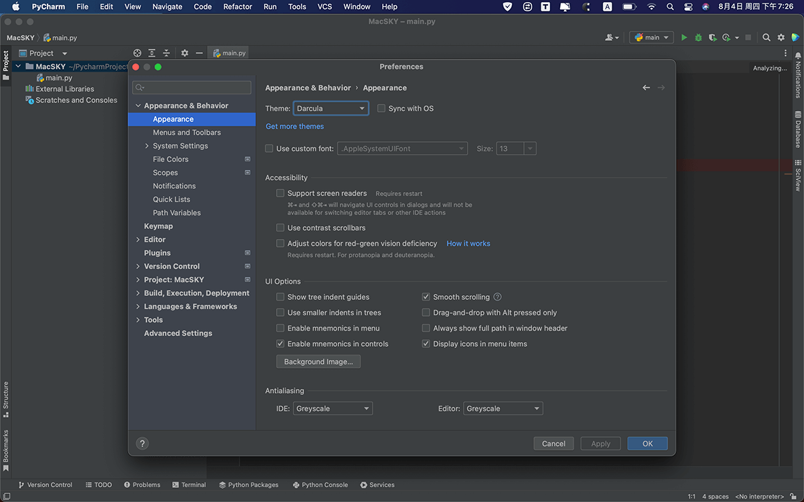Open the Refactor menu
This screenshot has height=502, width=804.
238,7
